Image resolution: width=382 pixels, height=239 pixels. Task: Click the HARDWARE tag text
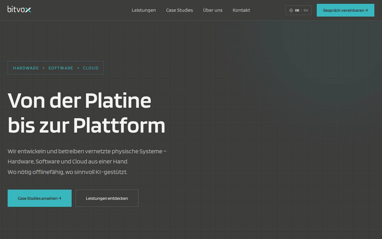click(x=26, y=68)
